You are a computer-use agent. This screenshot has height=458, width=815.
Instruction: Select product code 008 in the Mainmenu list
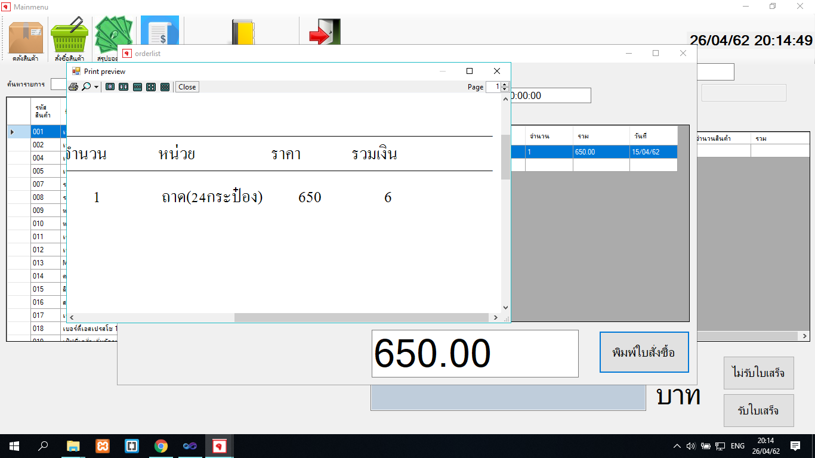tap(45, 197)
